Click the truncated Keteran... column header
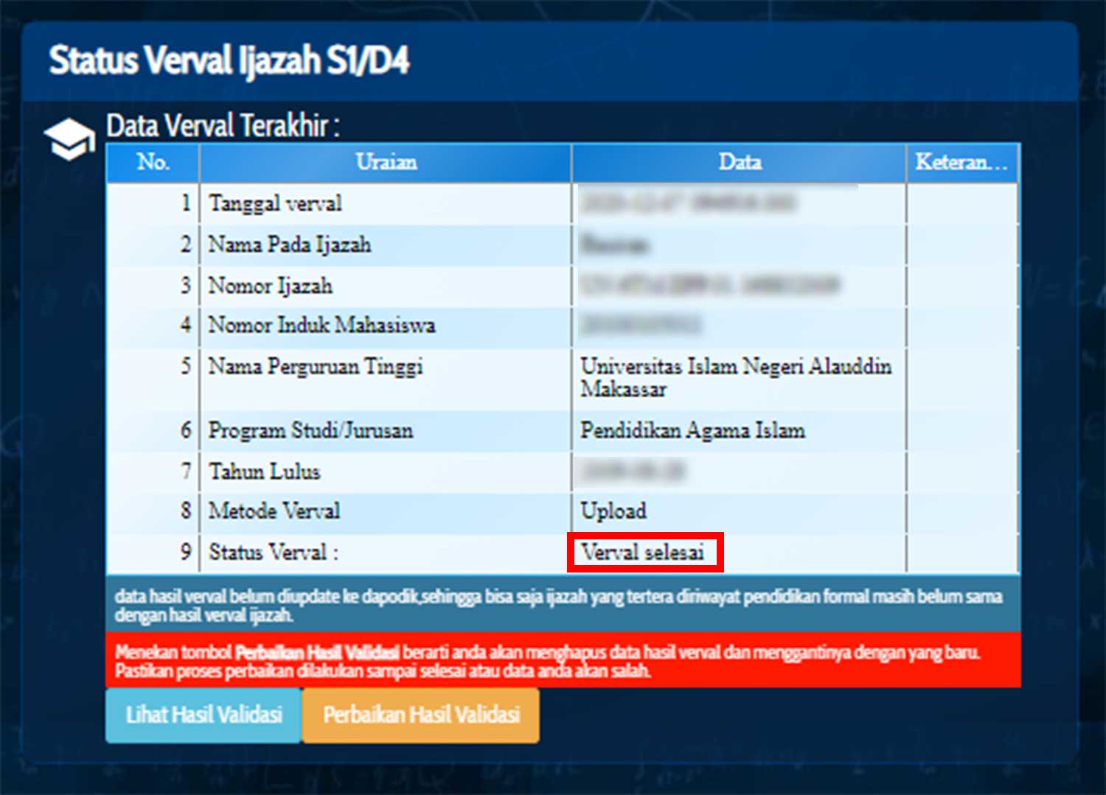Image resolution: width=1106 pixels, height=795 pixels. pos(962,162)
